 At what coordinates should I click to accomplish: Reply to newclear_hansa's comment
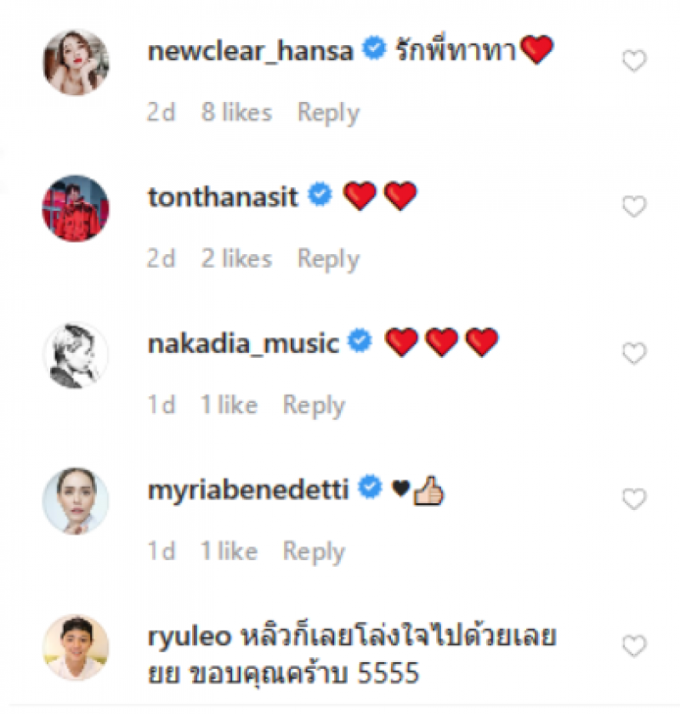(x=328, y=113)
